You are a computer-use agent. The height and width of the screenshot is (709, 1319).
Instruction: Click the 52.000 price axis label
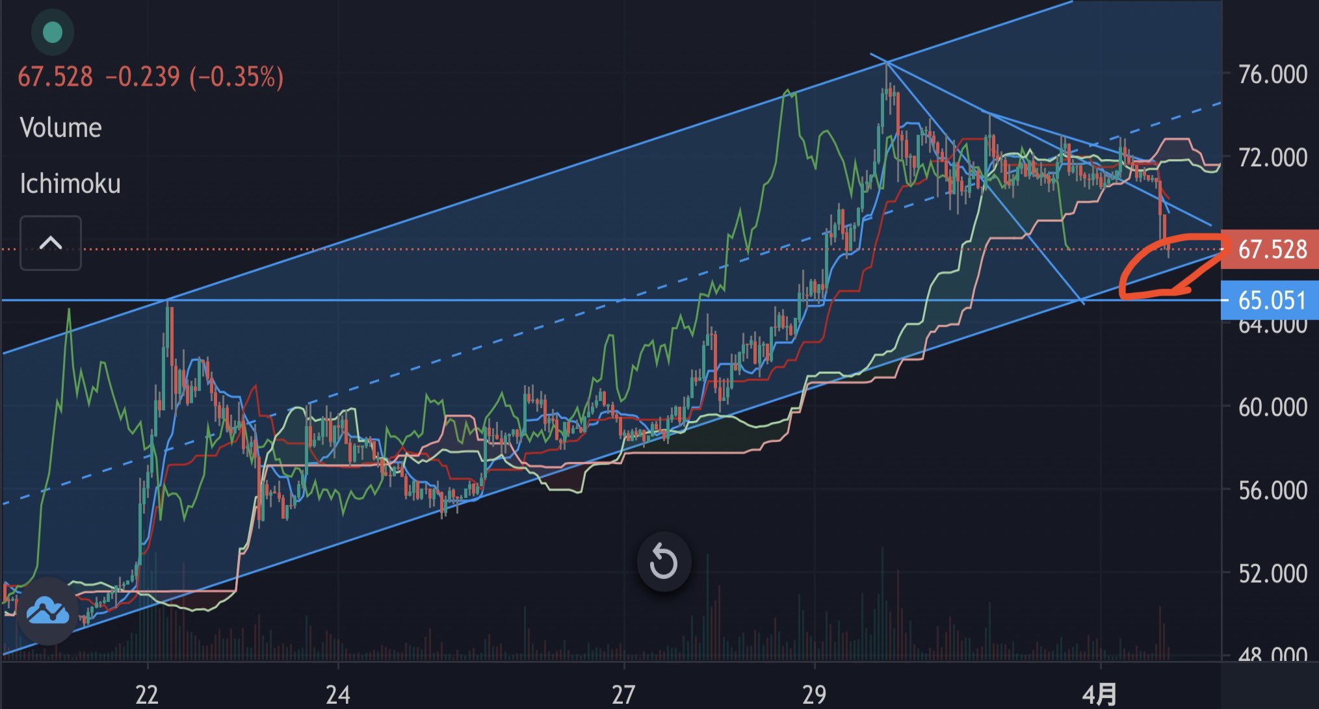[x=1272, y=574]
